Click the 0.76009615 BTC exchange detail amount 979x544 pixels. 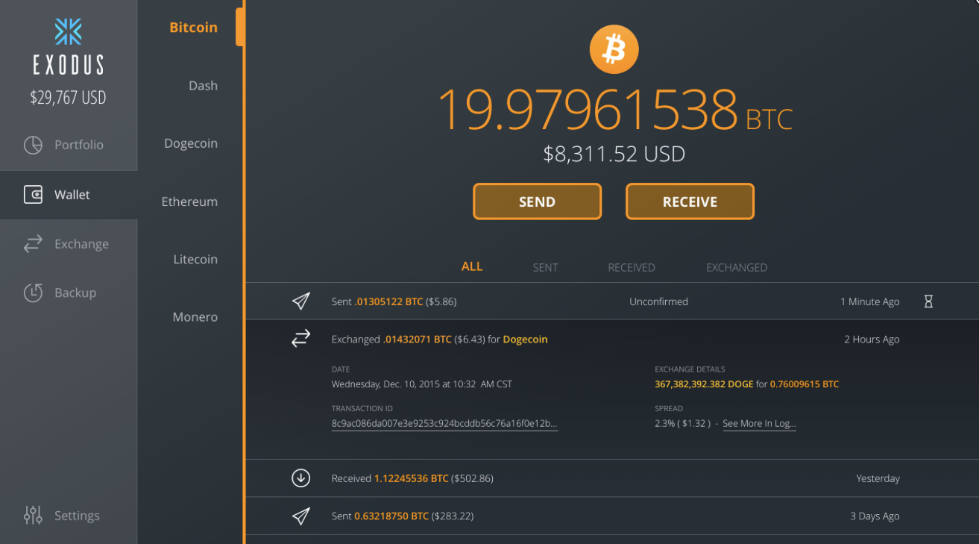(x=805, y=384)
